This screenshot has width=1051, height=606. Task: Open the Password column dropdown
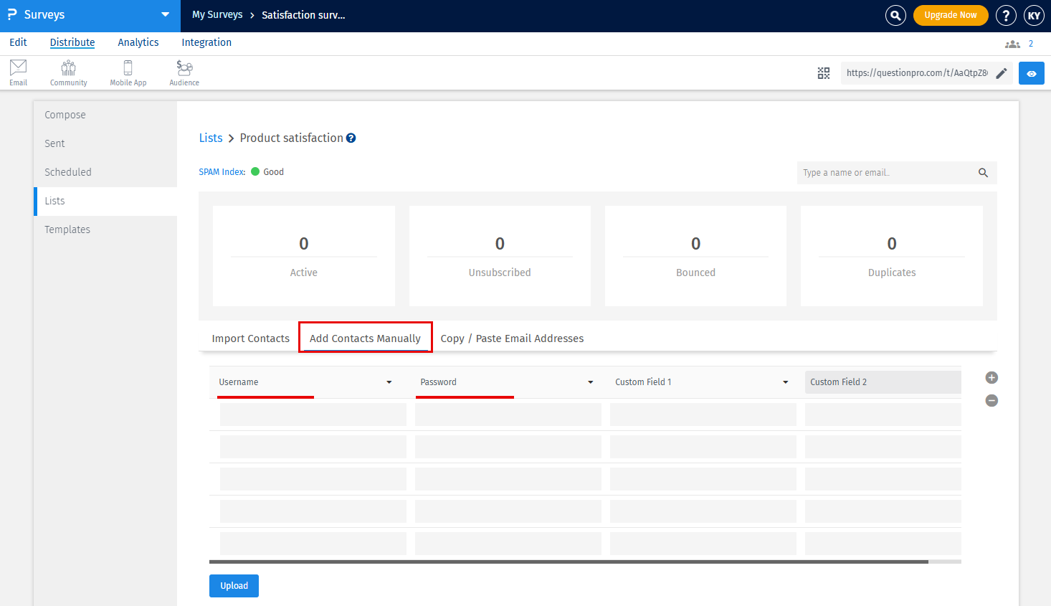591,382
